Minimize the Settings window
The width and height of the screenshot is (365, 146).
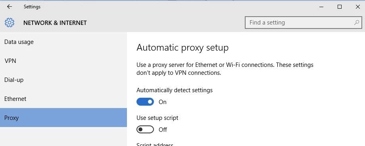click(x=321, y=7)
